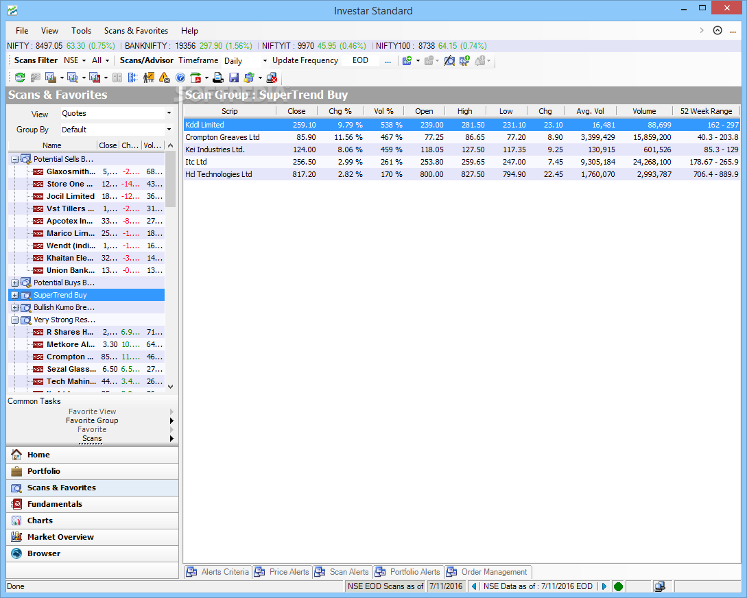Expand the Potential Buys tree group
Viewport: 747px width, 598px height.
pyautogui.click(x=15, y=283)
